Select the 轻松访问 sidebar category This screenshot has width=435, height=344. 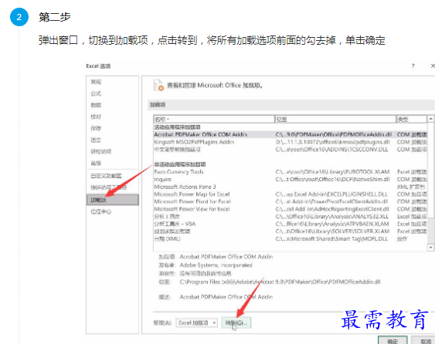coord(101,151)
